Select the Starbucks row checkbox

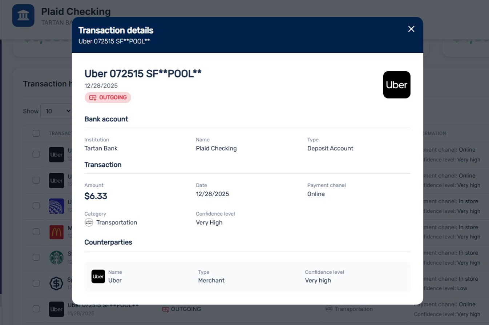pos(36,257)
